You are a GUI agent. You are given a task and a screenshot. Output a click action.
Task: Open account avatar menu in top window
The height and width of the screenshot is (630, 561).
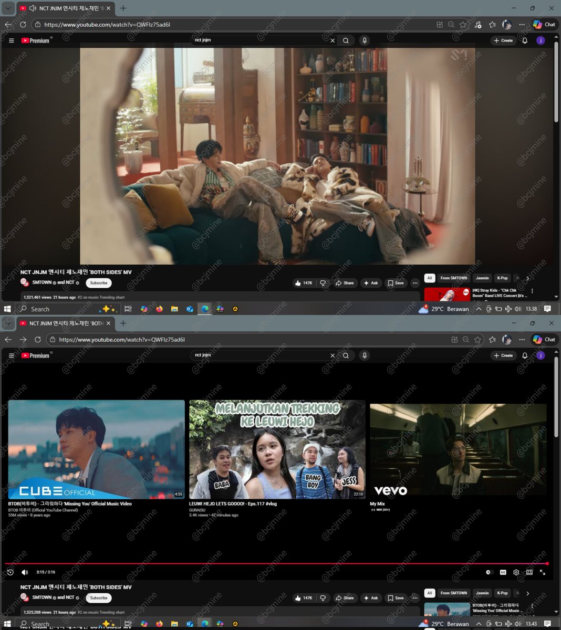click(x=541, y=40)
